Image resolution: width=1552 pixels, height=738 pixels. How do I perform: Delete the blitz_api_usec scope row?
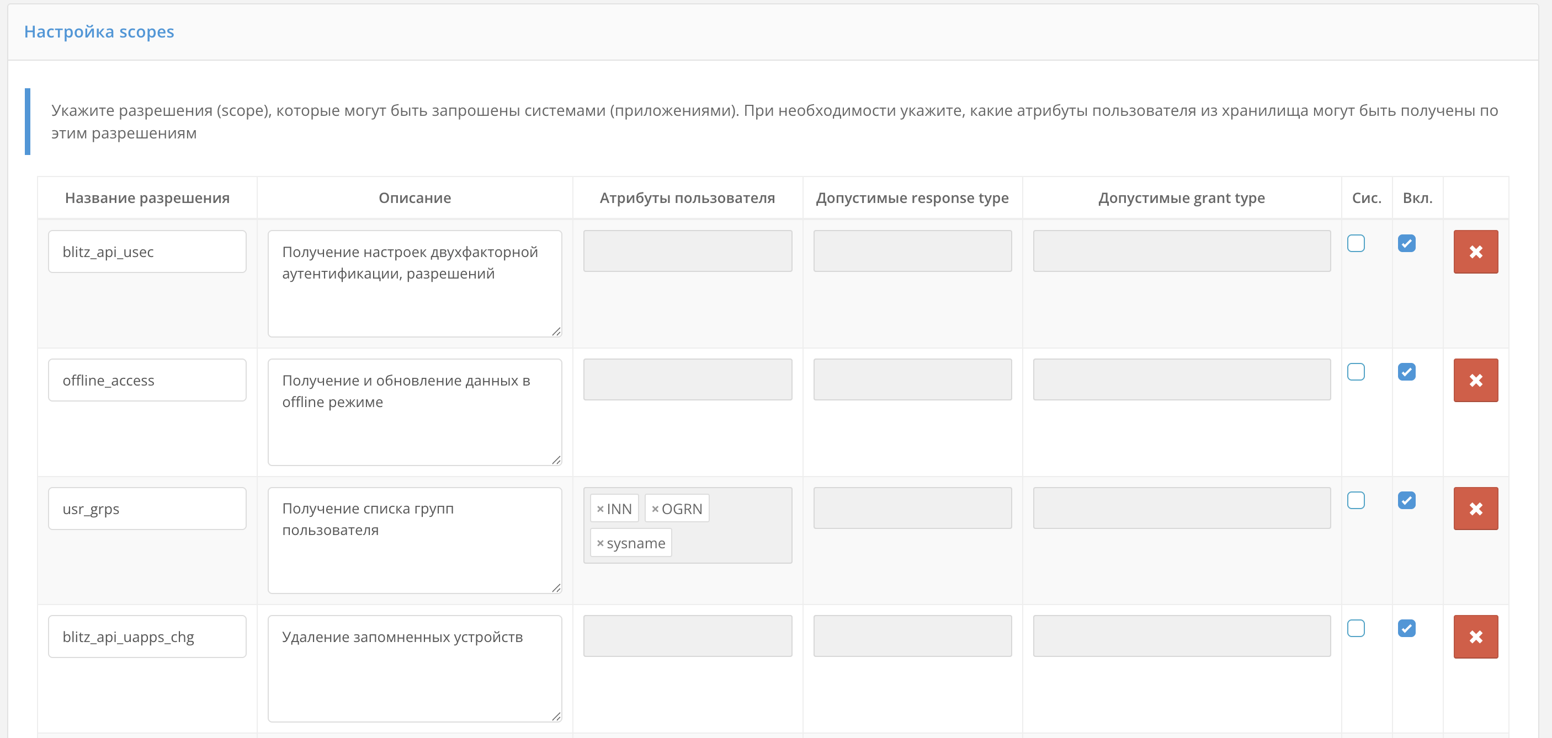pos(1475,252)
